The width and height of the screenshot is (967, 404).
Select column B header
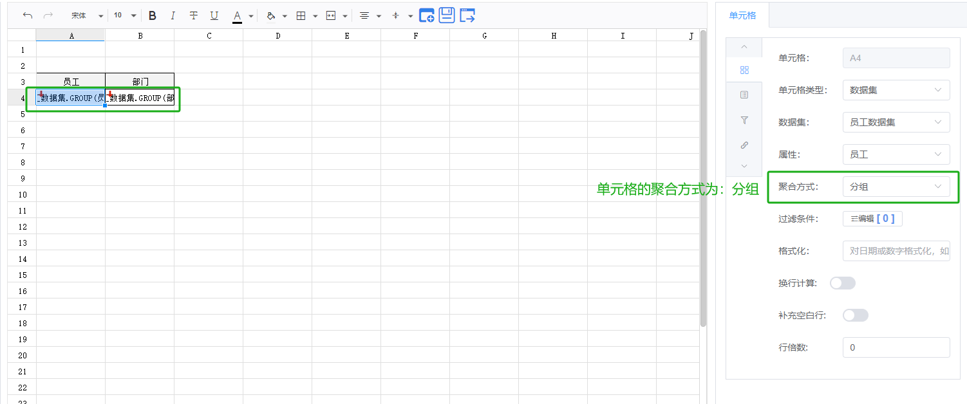(x=140, y=36)
